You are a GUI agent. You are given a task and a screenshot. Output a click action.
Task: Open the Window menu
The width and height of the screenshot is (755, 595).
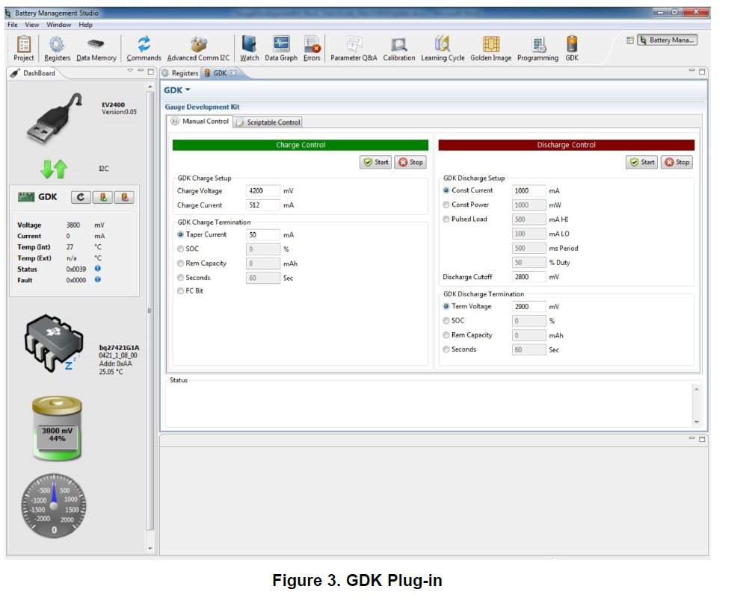(x=59, y=25)
